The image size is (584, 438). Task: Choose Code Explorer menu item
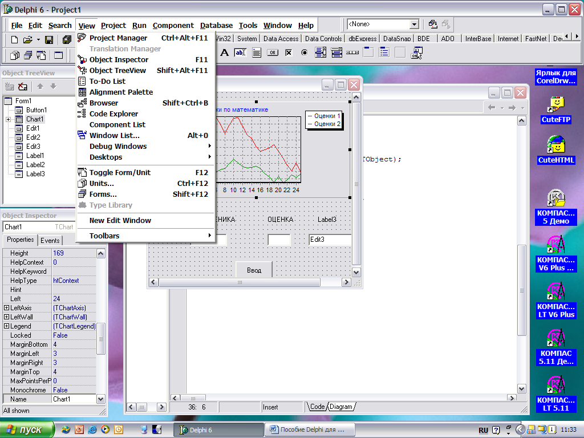point(145,113)
